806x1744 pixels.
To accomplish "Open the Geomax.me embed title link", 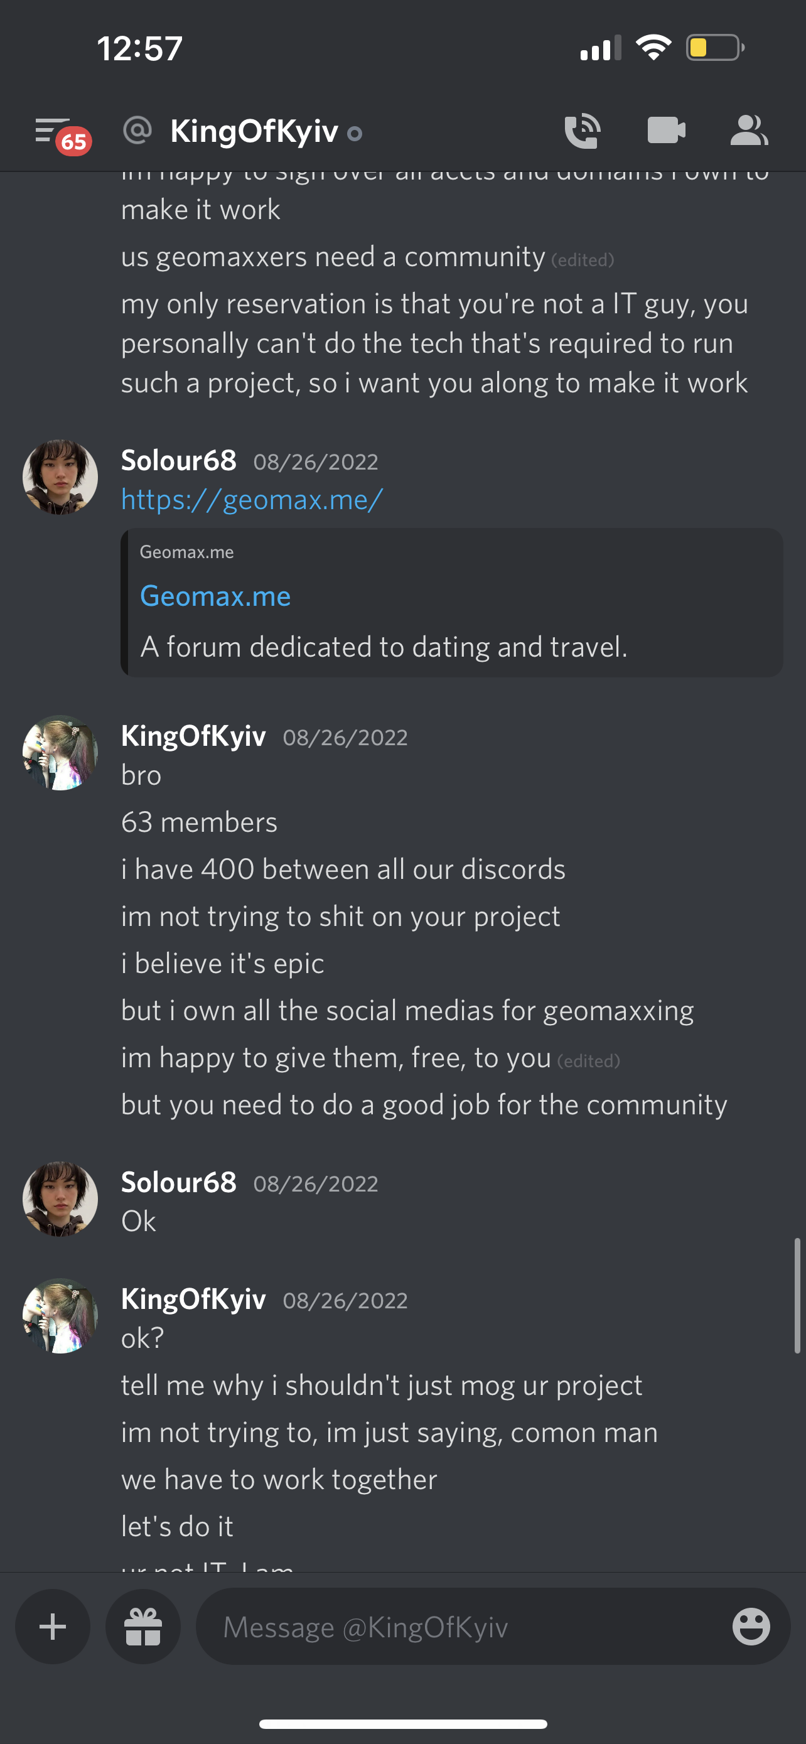I will click(215, 596).
